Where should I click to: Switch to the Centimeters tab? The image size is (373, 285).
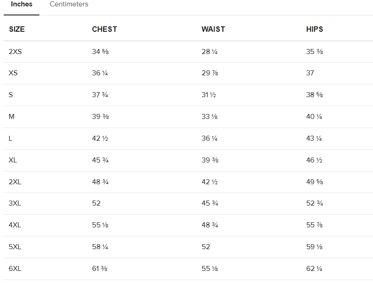coord(69,4)
